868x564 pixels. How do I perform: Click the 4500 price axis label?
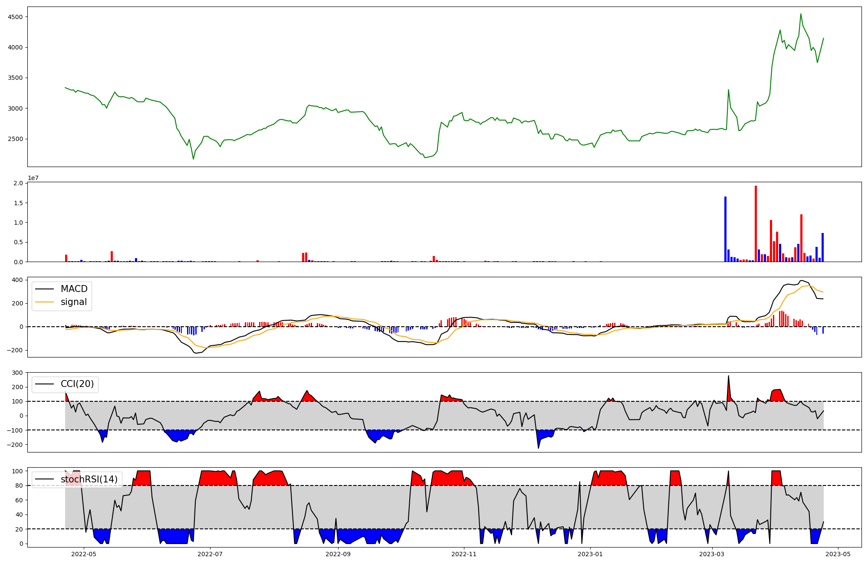[16, 17]
